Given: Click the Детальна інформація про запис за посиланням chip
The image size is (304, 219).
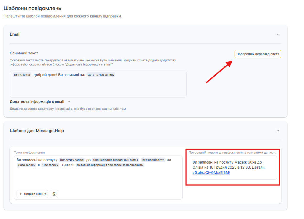Looking at the screenshot, I should (x=110, y=165).
